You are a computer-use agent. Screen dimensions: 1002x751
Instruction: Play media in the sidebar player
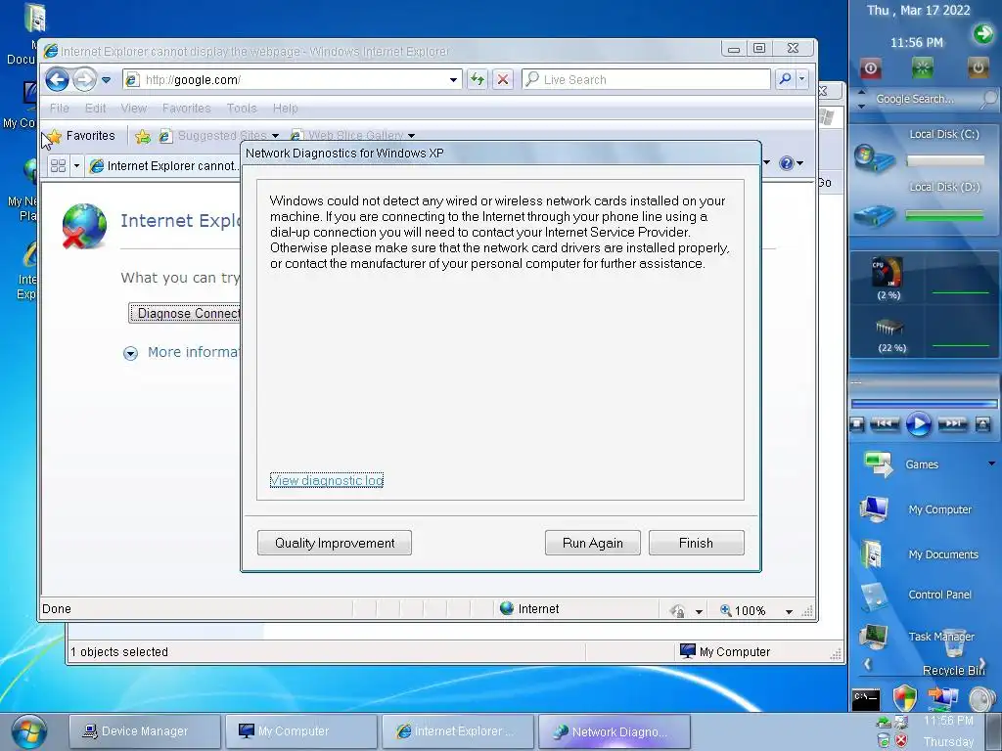point(918,424)
